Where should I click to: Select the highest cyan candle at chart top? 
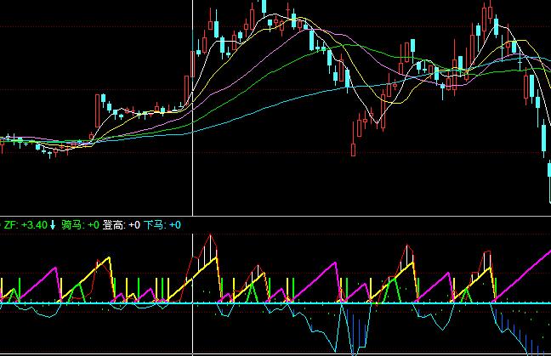pos(264,7)
